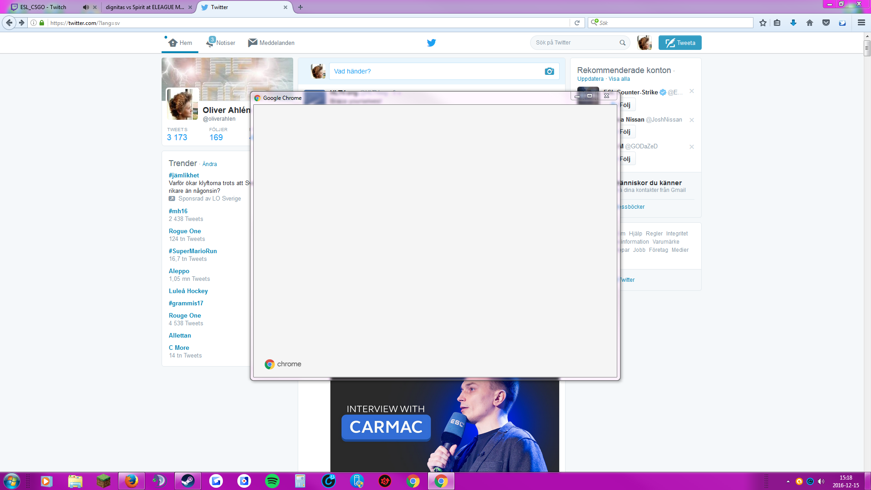The height and width of the screenshot is (490, 871).
Task: Open the system volume speaker icon
Action: [821, 481]
